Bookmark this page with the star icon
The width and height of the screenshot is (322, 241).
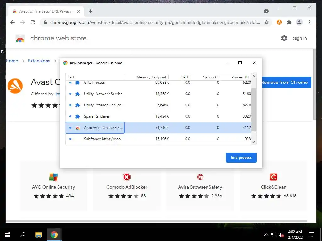[267, 22]
